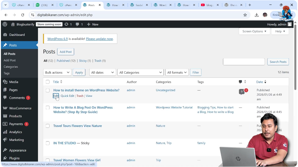Click the Apply bulk action button
Image resolution: width=298 pixels, height=167 pixels.
pos(79,72)
